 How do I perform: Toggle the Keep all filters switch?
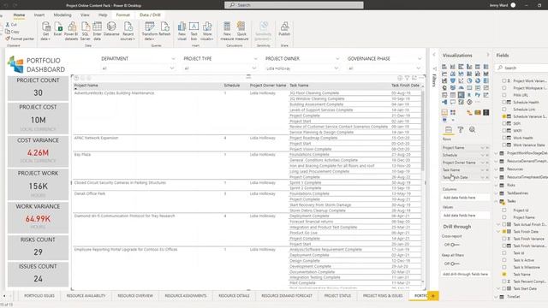pyautogui.click(x=455, y=264)
